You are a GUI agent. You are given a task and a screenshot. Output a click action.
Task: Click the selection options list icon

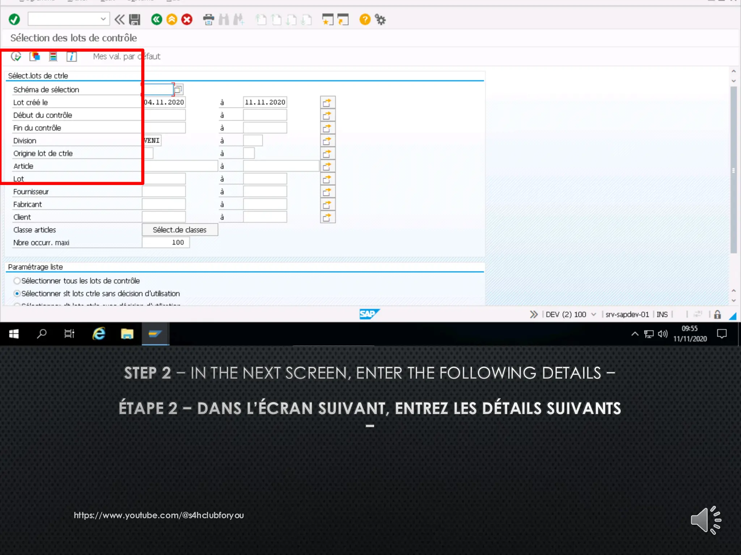[x=53, y=56]
